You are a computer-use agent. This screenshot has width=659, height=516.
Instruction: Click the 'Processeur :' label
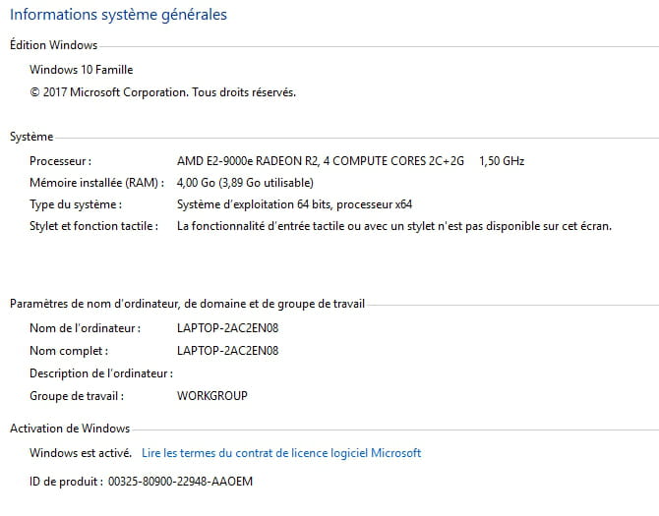(x=60, y=160)
